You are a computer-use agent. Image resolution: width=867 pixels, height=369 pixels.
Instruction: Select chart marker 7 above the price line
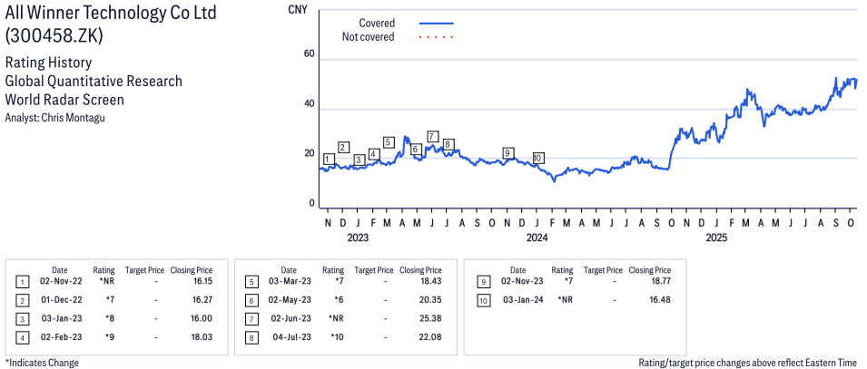point(432,137)
